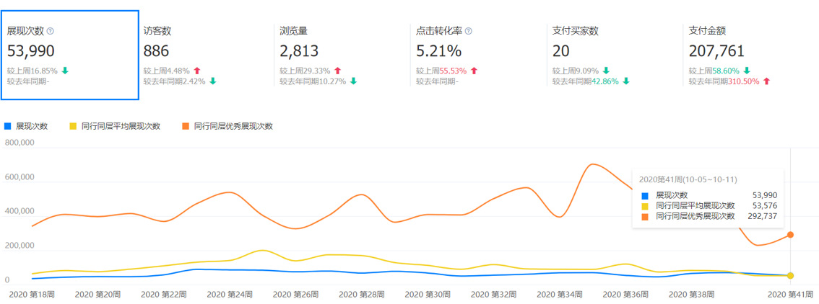Choose the 支付买家数 metric card
The height and width of the screenshot is (304, 819).
click(613, 55)
